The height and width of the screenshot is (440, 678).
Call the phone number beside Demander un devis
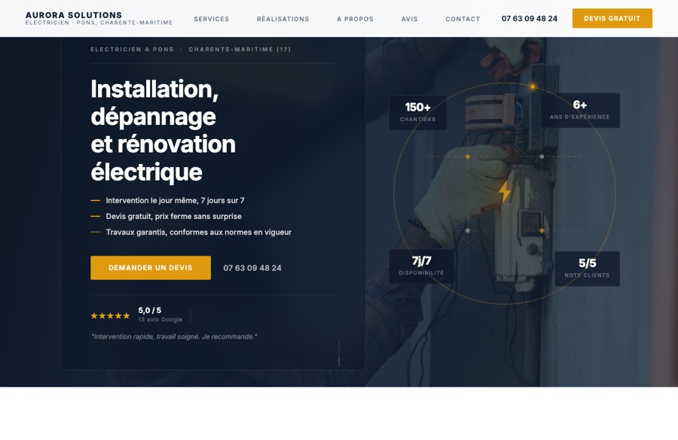(252, 269)
